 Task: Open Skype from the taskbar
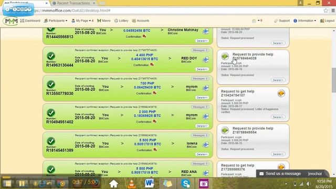pyautogui.click(x=185, y=184)
